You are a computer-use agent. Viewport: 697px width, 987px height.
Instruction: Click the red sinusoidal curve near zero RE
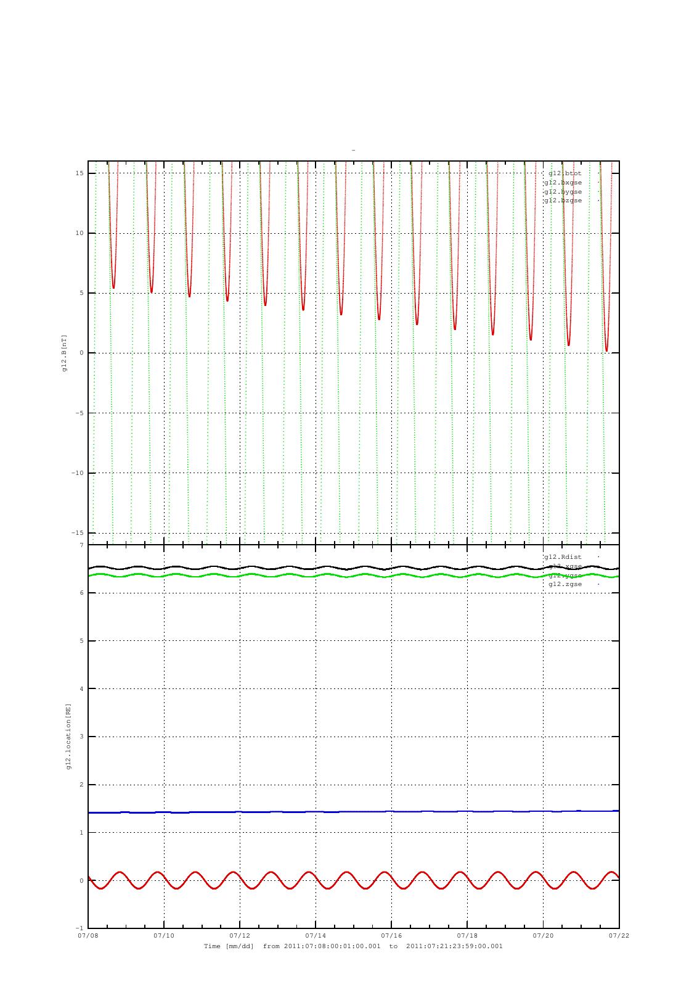tap(353, 880)
